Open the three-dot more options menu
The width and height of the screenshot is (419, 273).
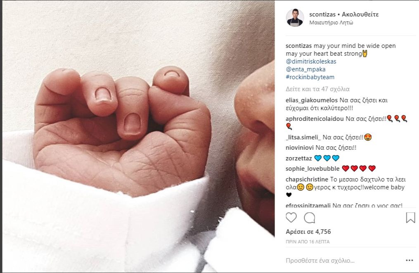click(x=410, y=261)
